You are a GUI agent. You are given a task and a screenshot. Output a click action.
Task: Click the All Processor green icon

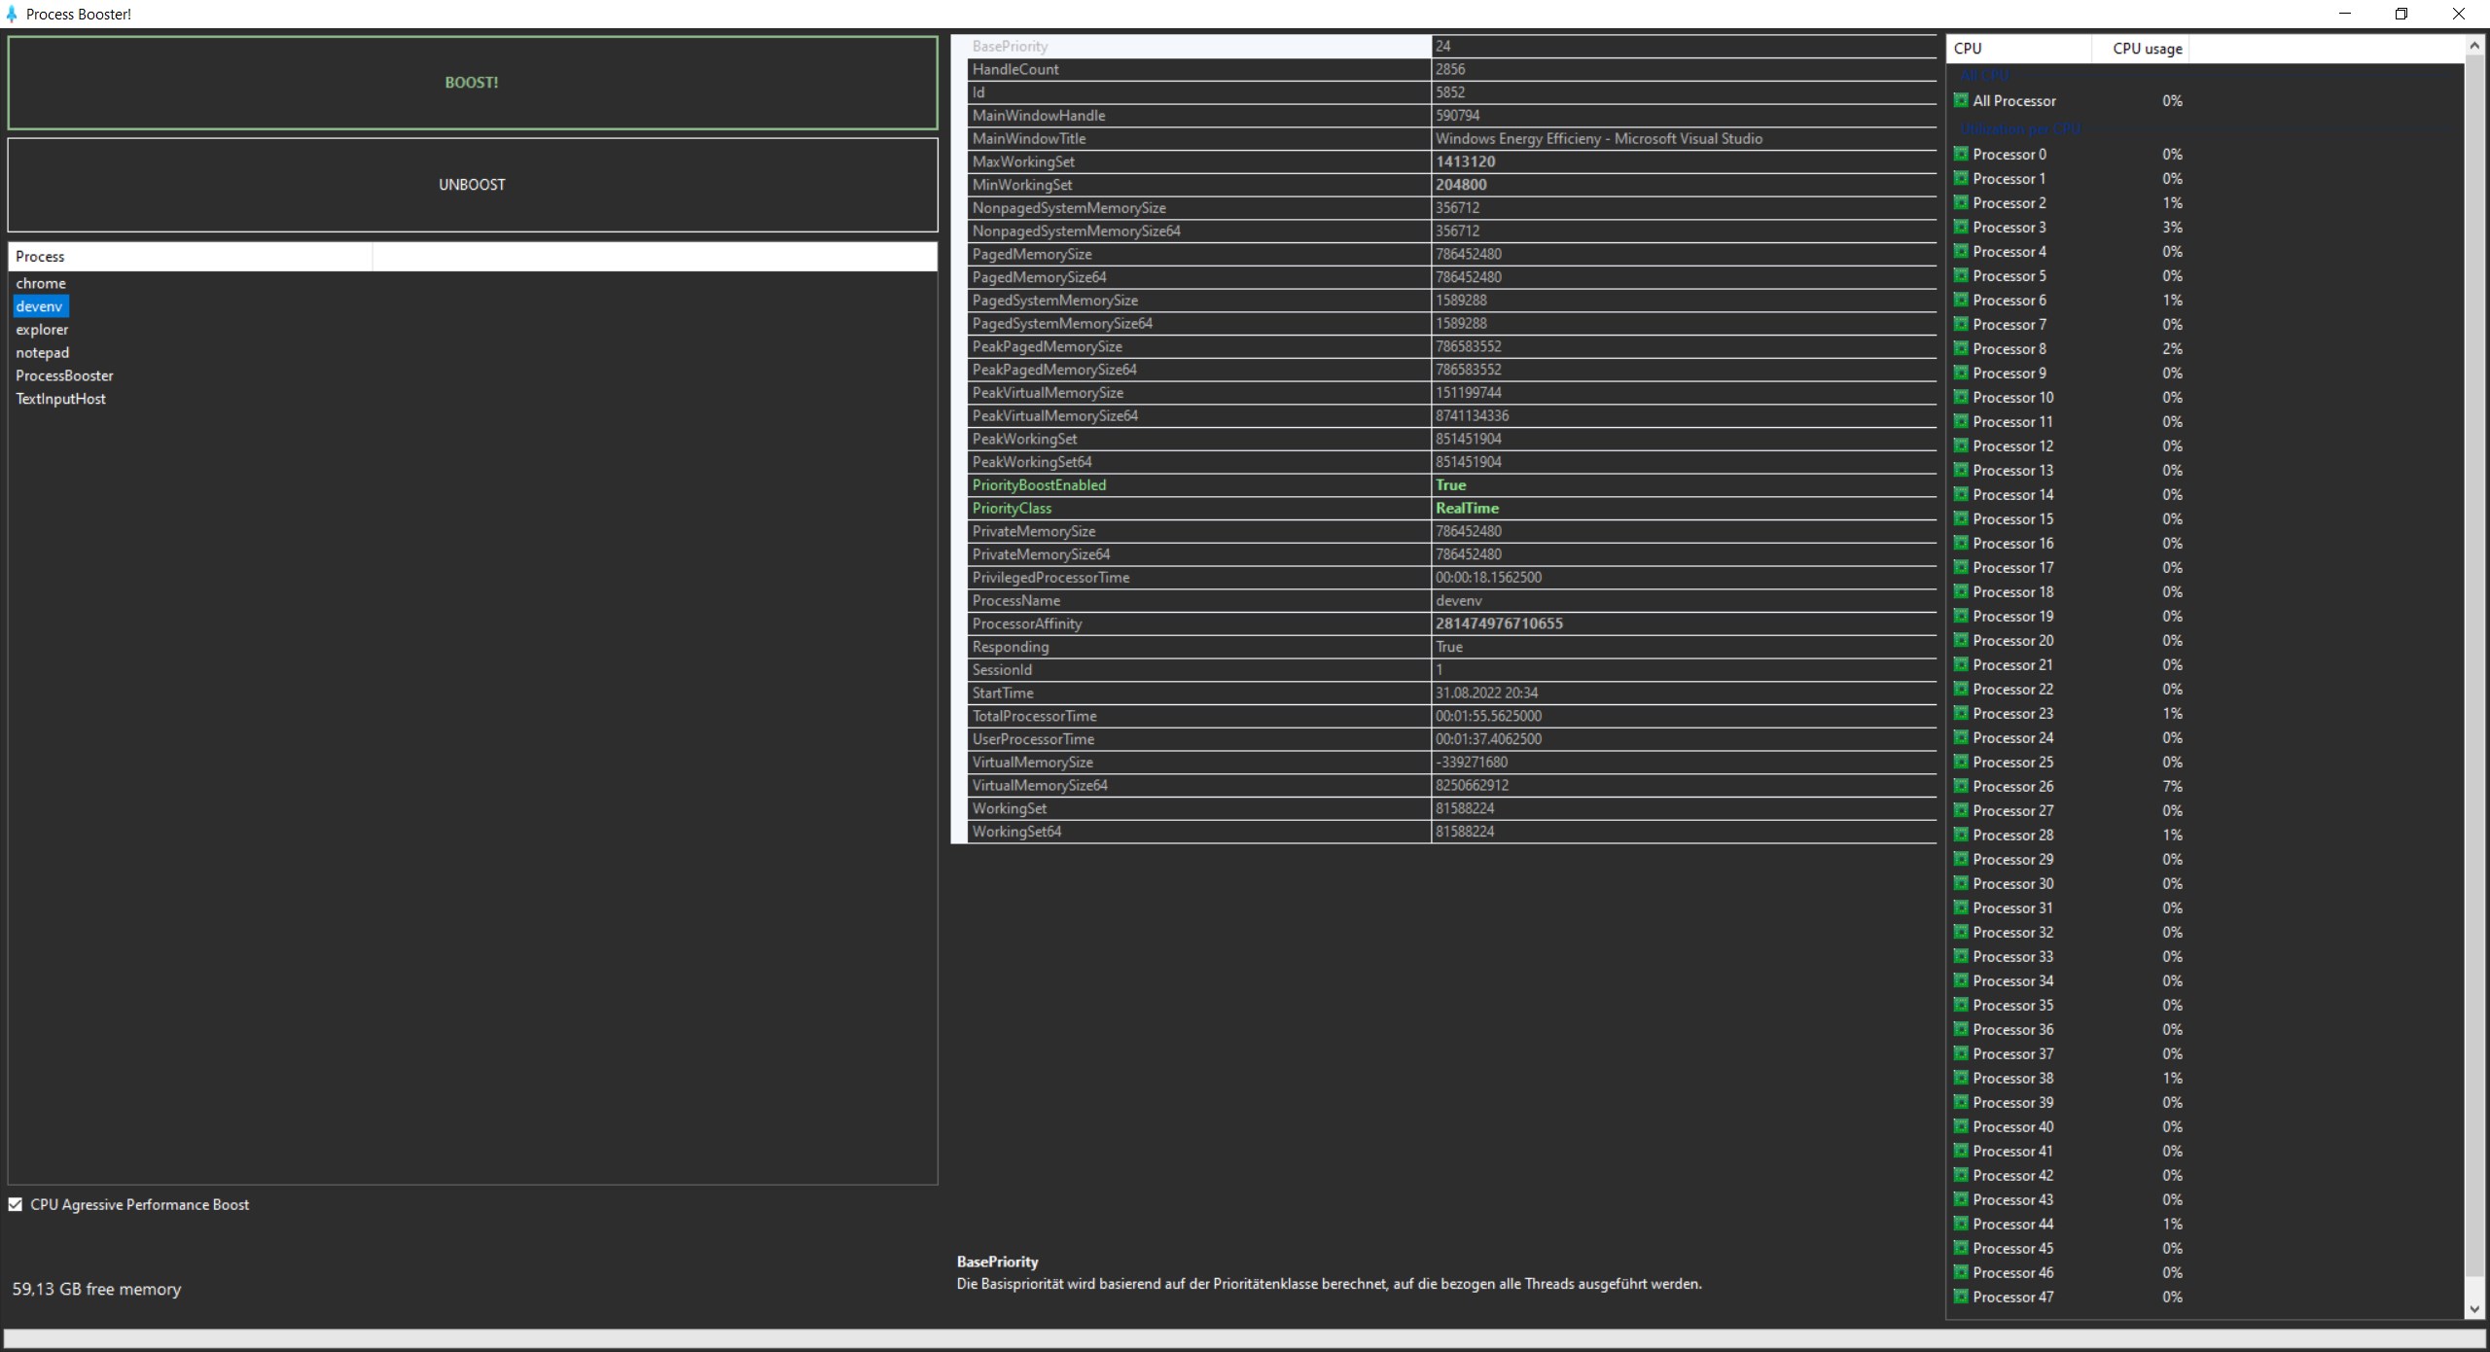point(1961,100)
